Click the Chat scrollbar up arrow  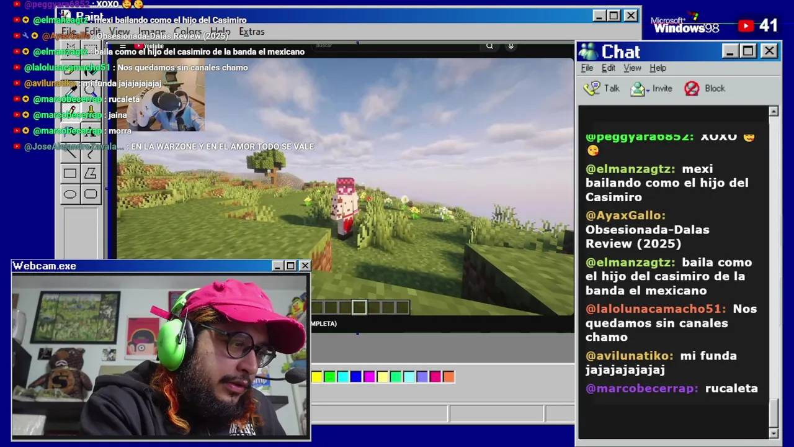coord(774,111)
